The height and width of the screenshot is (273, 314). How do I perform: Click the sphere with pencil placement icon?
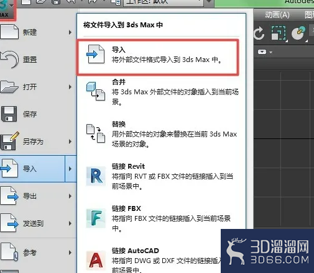(298, 33)
